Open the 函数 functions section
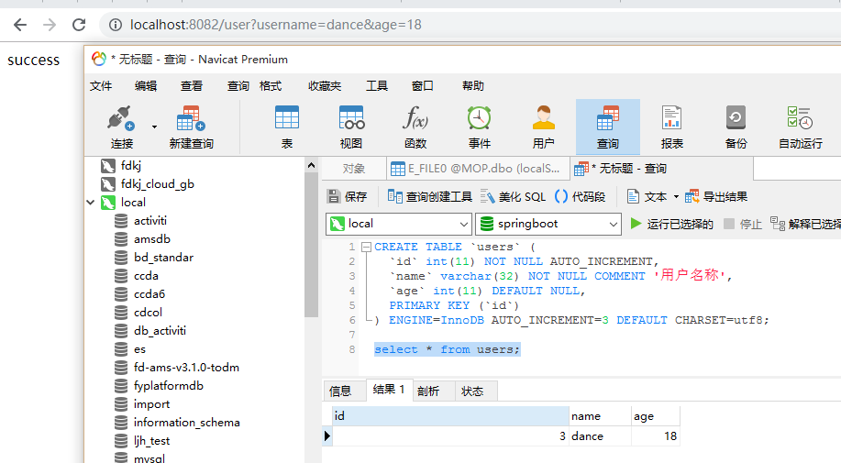 415,127
